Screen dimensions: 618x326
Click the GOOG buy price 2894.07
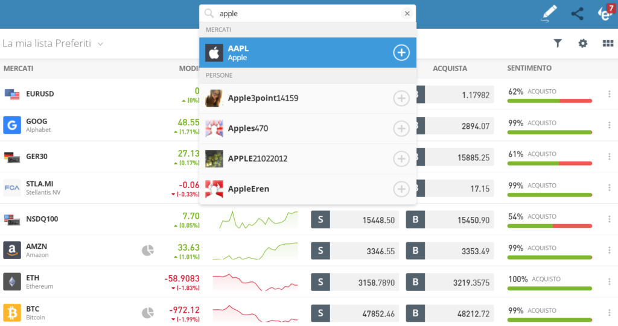459,126
